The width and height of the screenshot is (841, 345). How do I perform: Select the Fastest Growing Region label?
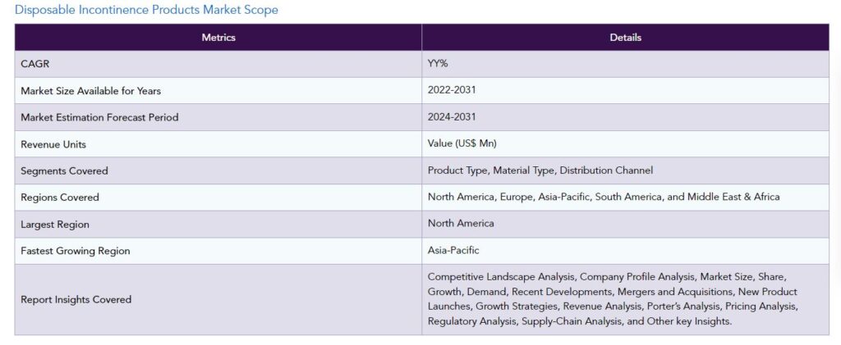click(75, 251)
